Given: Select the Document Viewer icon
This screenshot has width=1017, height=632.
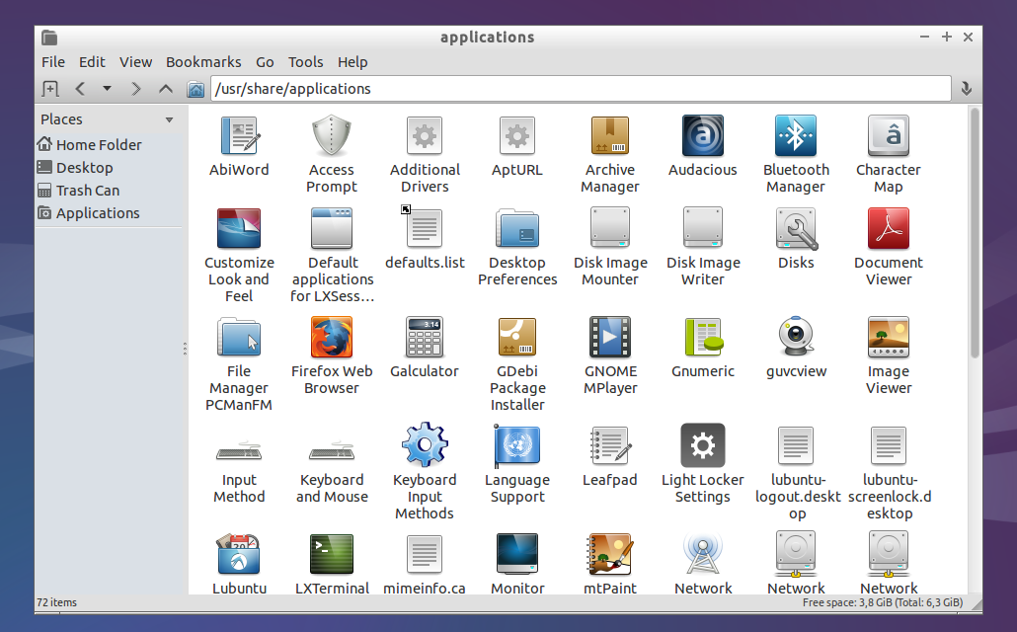Looking at the screenshot, I should pyautogui.click(x=889, y=228).
